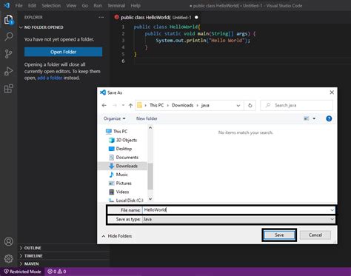
Task: Click the navigation pane scrollbar
Action: click(150, 176)
